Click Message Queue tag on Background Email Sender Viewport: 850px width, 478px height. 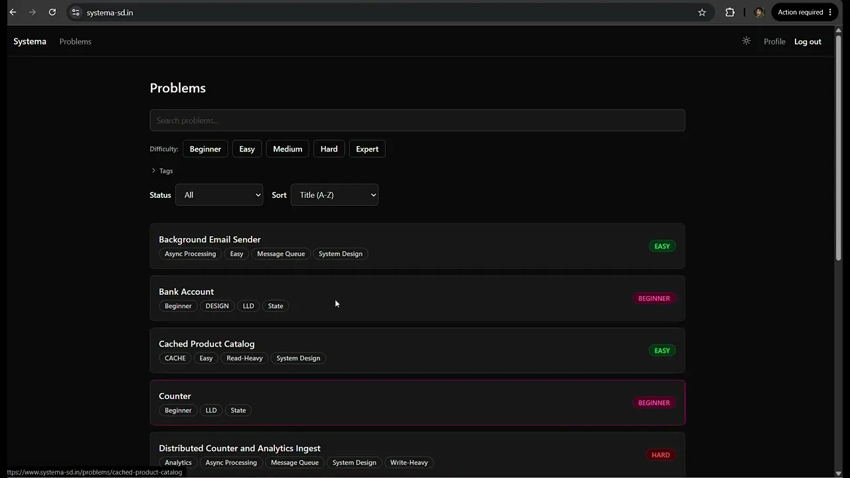(x=281, y=254)
